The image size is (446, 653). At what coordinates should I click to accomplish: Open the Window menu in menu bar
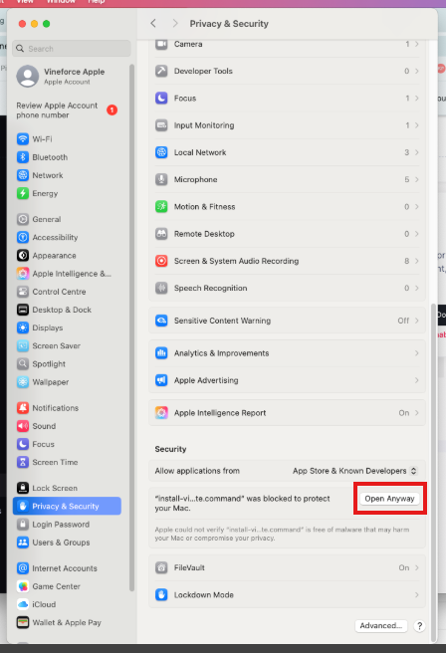click(x=61, y=2)
